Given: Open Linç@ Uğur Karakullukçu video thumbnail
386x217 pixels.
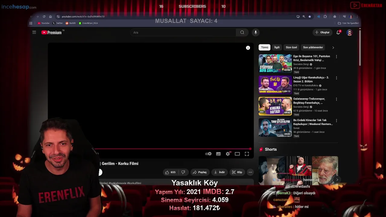Looking at the screenshot, I should (x=275, y=85).
